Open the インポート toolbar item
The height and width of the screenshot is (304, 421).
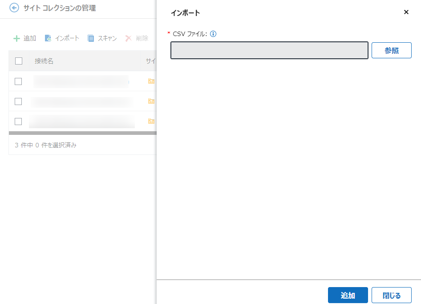coord(62,38)
